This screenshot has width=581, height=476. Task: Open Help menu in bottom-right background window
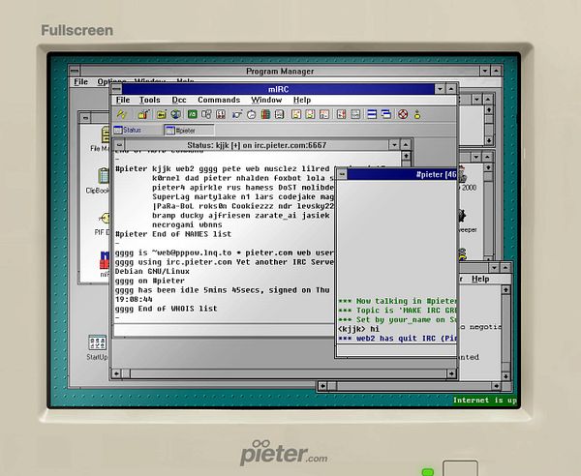(x=480, y=279)
